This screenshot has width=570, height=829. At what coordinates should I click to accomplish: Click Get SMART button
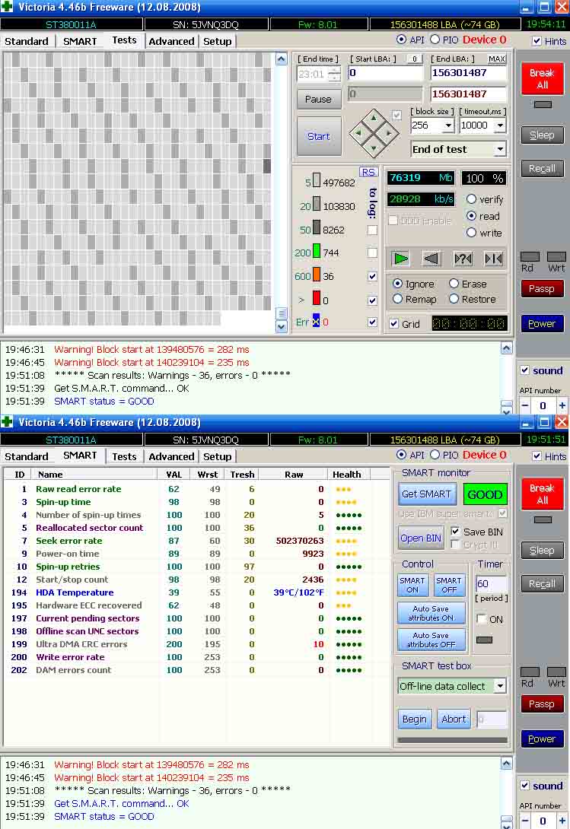tap(427, 494)
